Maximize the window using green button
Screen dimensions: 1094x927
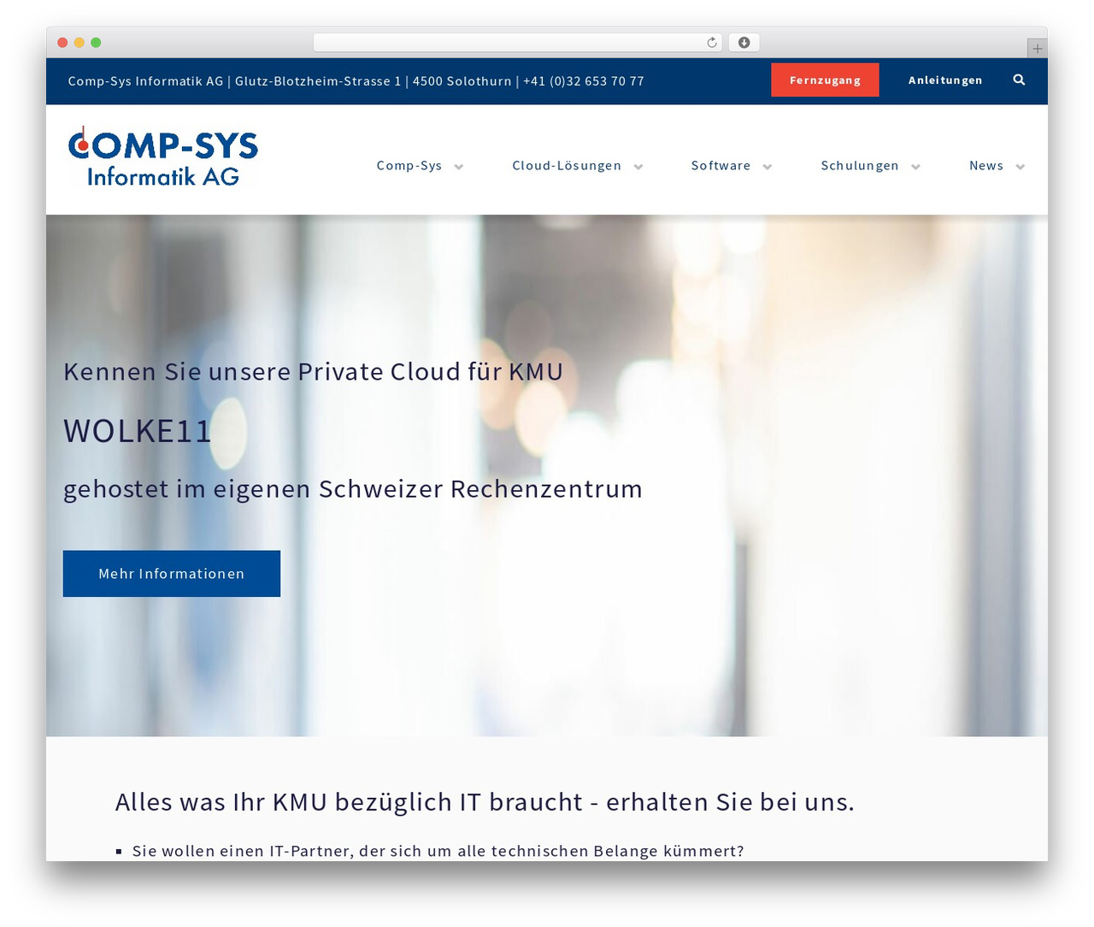click(x=96, y=43)
